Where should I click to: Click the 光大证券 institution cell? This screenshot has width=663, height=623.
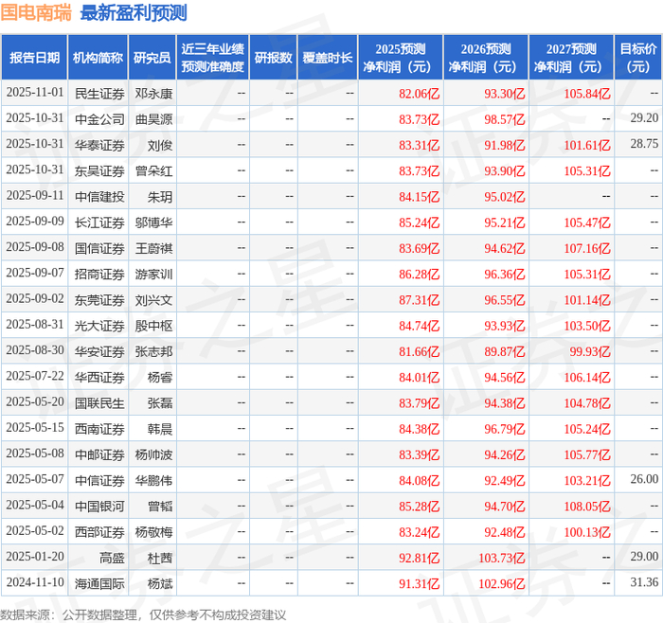point(99,326)
